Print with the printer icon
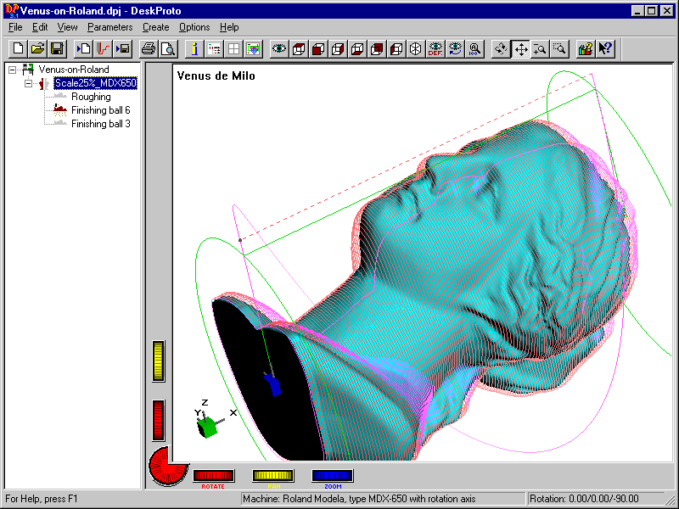 pos(149,48)
